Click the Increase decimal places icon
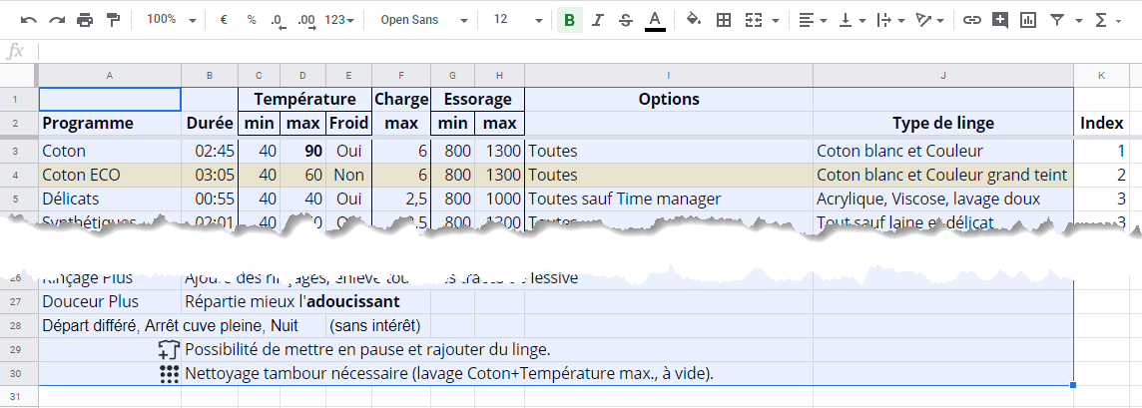This screenshot has height=408, width=1142. [306, 20]
